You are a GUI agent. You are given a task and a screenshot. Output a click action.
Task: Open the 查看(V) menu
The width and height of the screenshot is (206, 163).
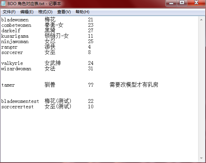64,12
